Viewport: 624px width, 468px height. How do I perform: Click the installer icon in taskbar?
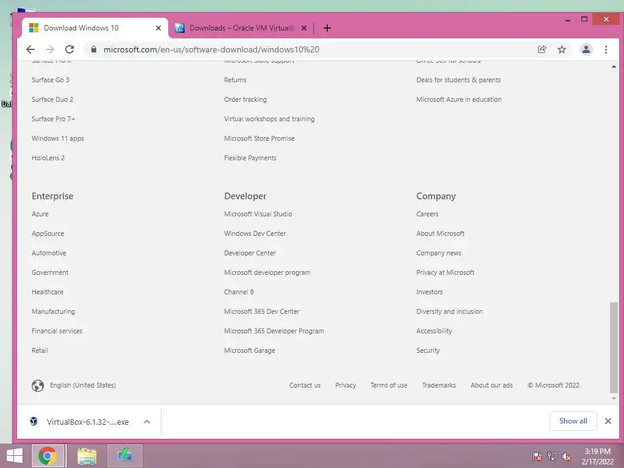coord(124,456)
